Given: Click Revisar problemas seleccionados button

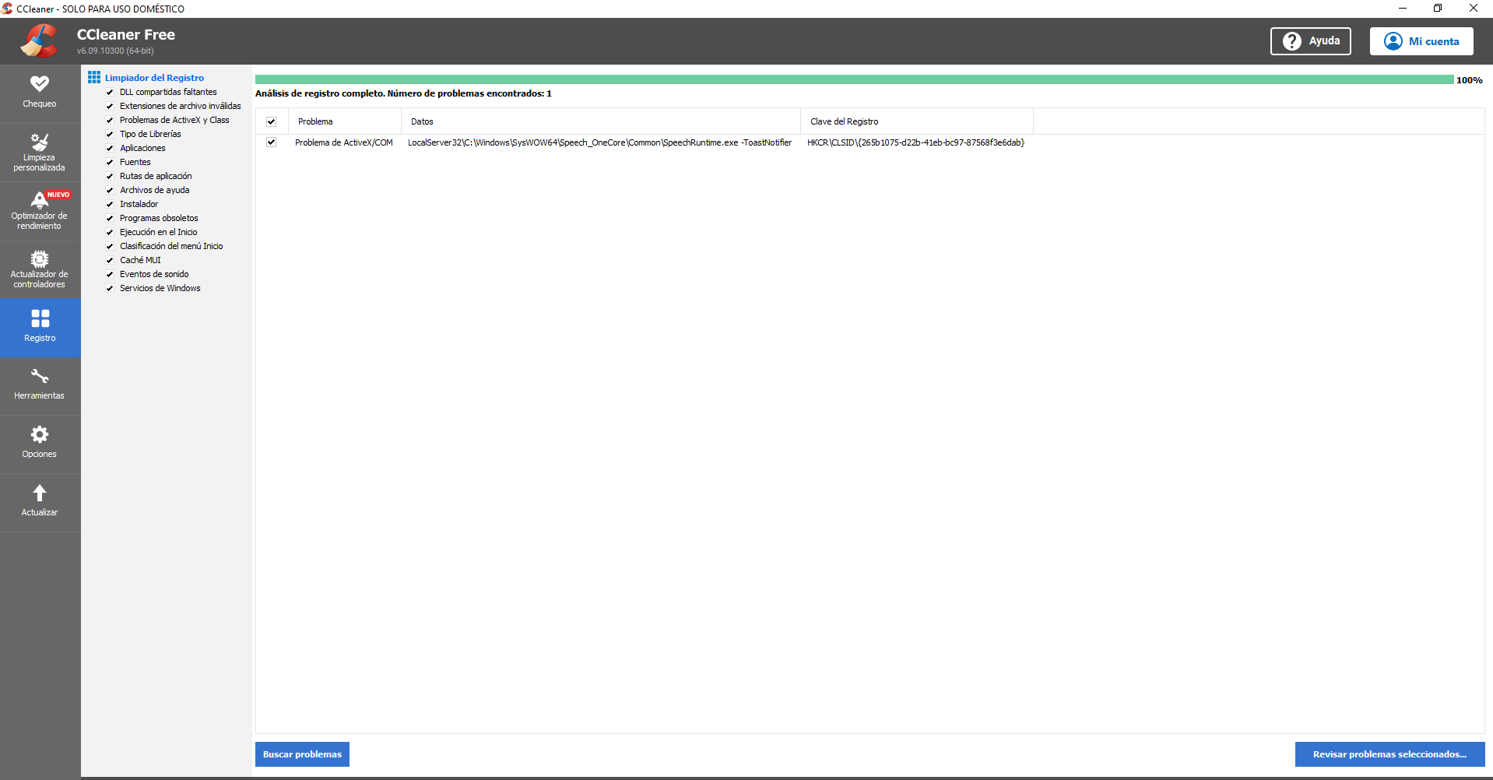Looking at the screenshot, I should click(x=1389, y=754).
